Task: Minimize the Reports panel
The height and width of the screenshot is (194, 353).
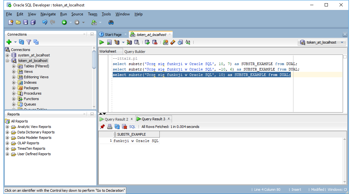Action: coord(92,114)
